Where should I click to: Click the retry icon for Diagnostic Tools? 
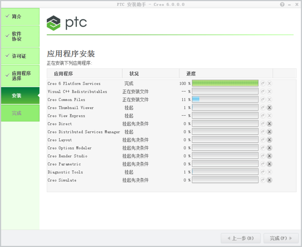(x=263, y=172)
